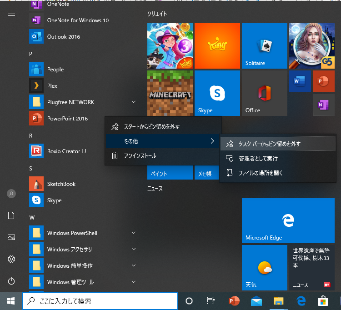Open Settings gear in Start sidebar
Image resolution: width=341 pixels, height=310 pixels.
[x=11, y=259]
